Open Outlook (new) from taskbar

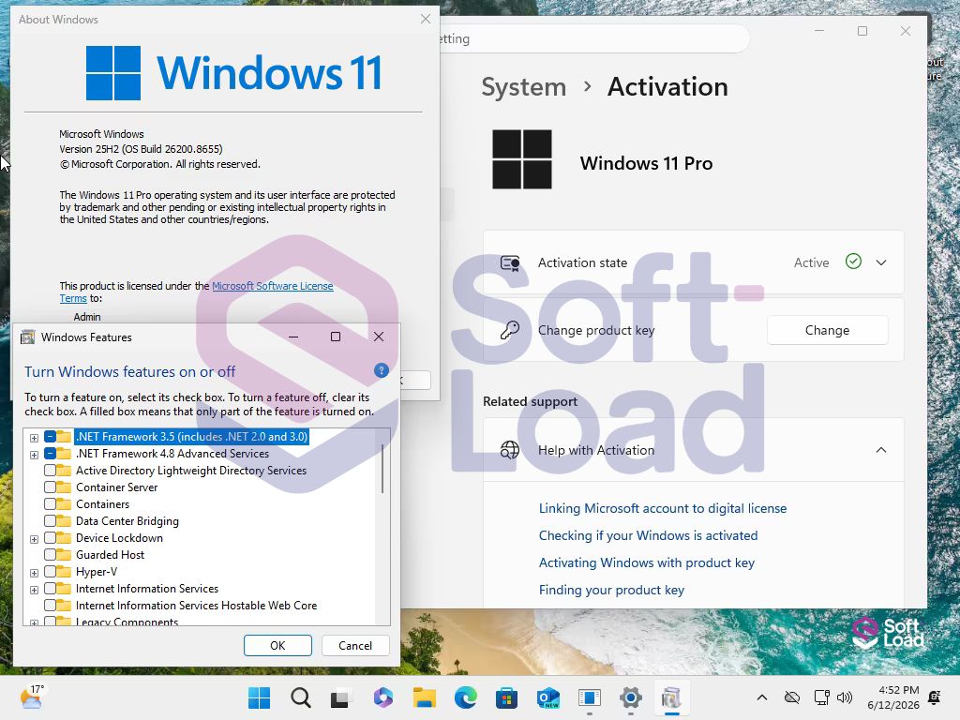coord(547,697)
